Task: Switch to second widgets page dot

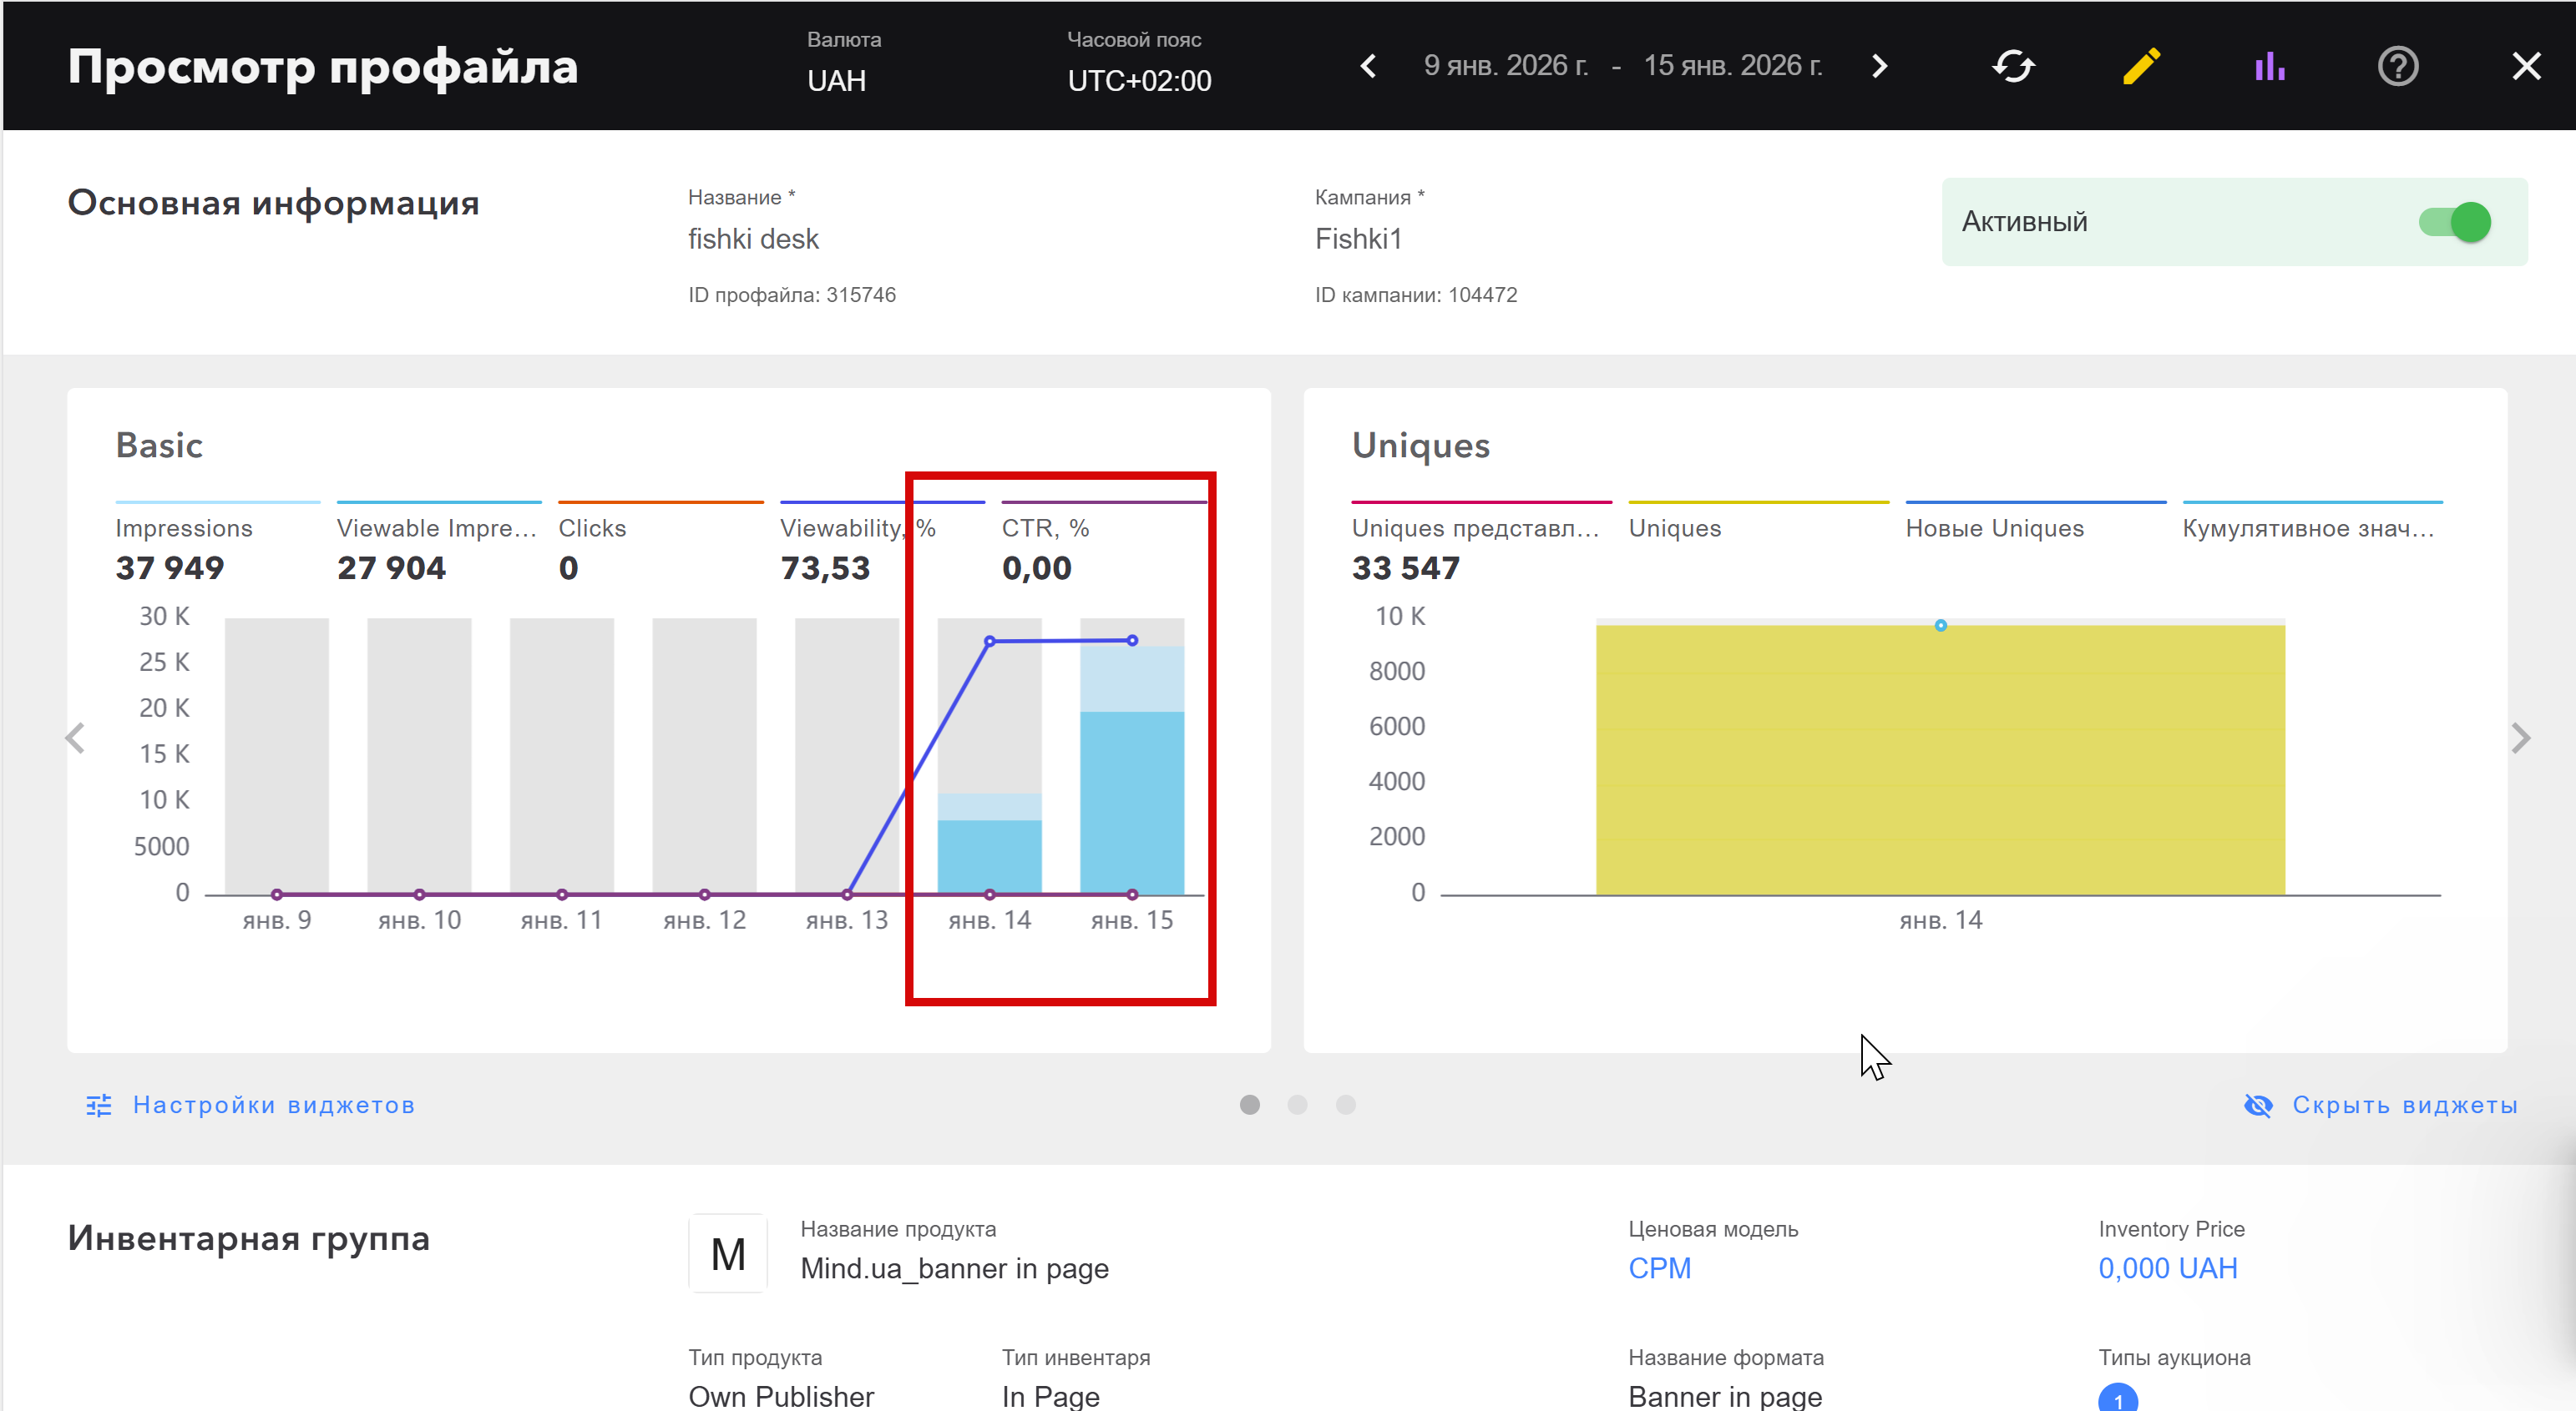Action: (x=1297, y=1104)
